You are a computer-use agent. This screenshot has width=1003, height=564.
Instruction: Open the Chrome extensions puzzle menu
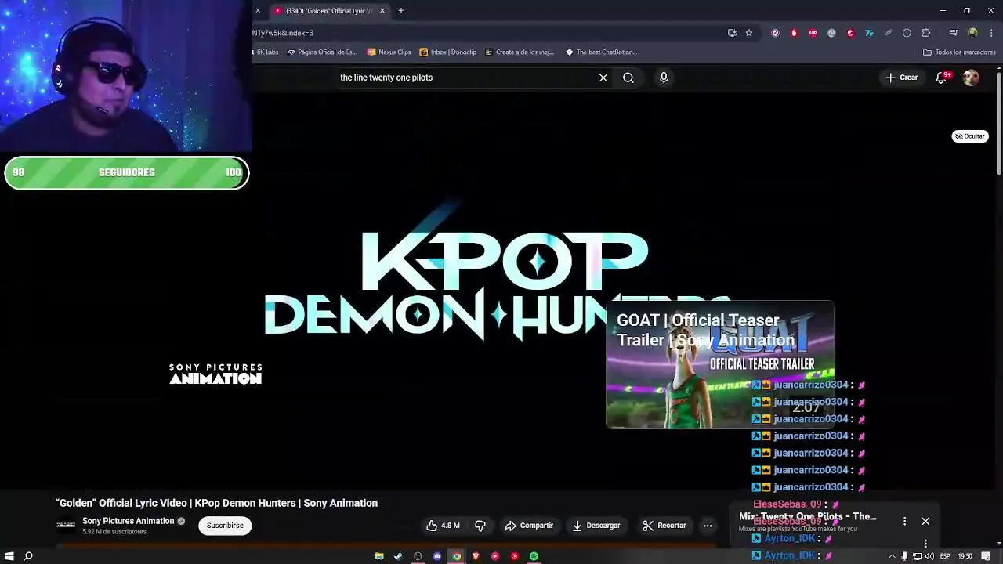tap(925, 33)
